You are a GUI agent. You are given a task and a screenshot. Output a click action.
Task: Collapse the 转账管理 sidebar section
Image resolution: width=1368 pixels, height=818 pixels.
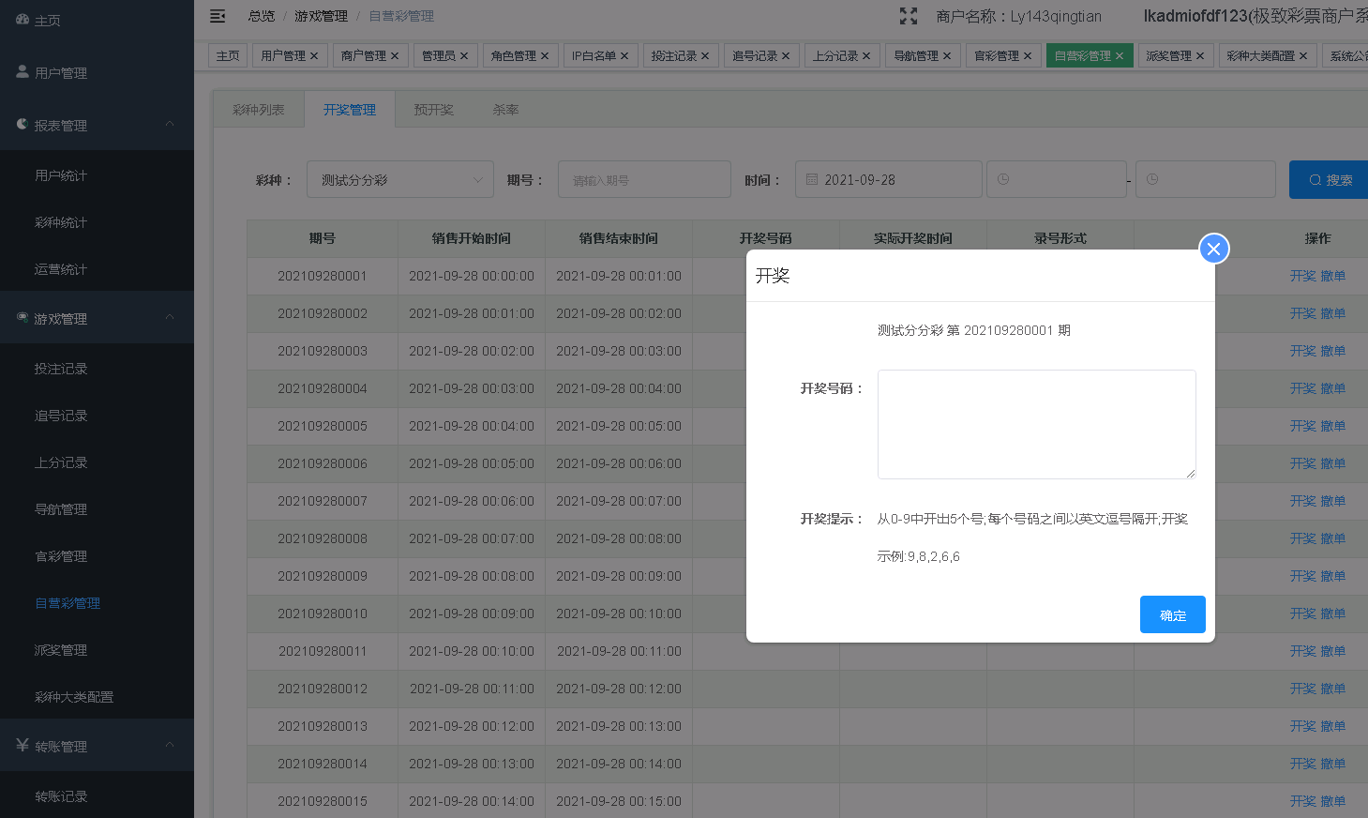[170, 746]
